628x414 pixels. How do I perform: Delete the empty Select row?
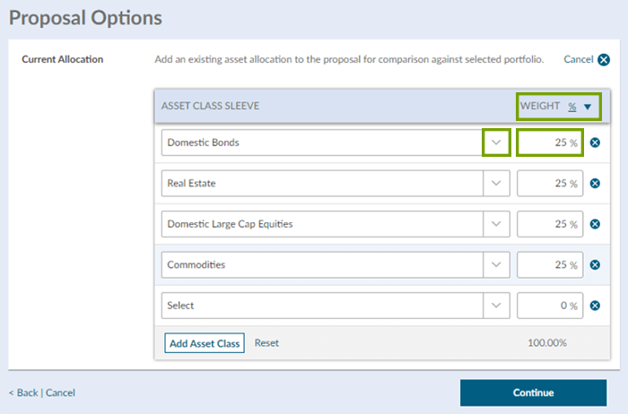595,306
